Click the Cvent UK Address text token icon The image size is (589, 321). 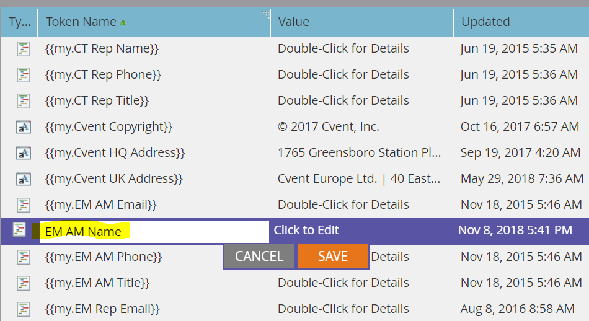point(24,179)
